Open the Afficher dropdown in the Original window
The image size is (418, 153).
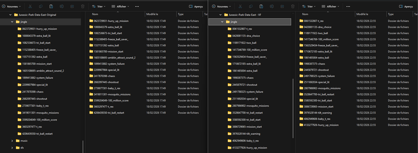click(x=120, y=6)
